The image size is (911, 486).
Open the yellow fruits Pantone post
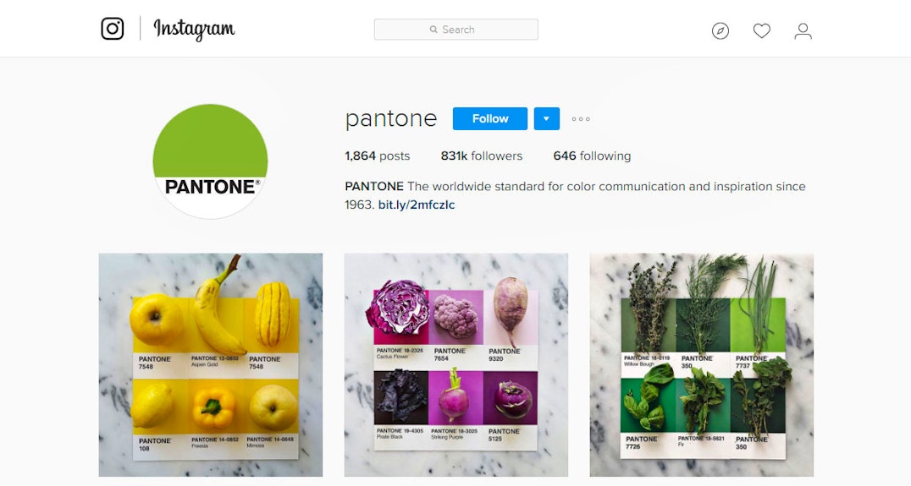(210, 365)
